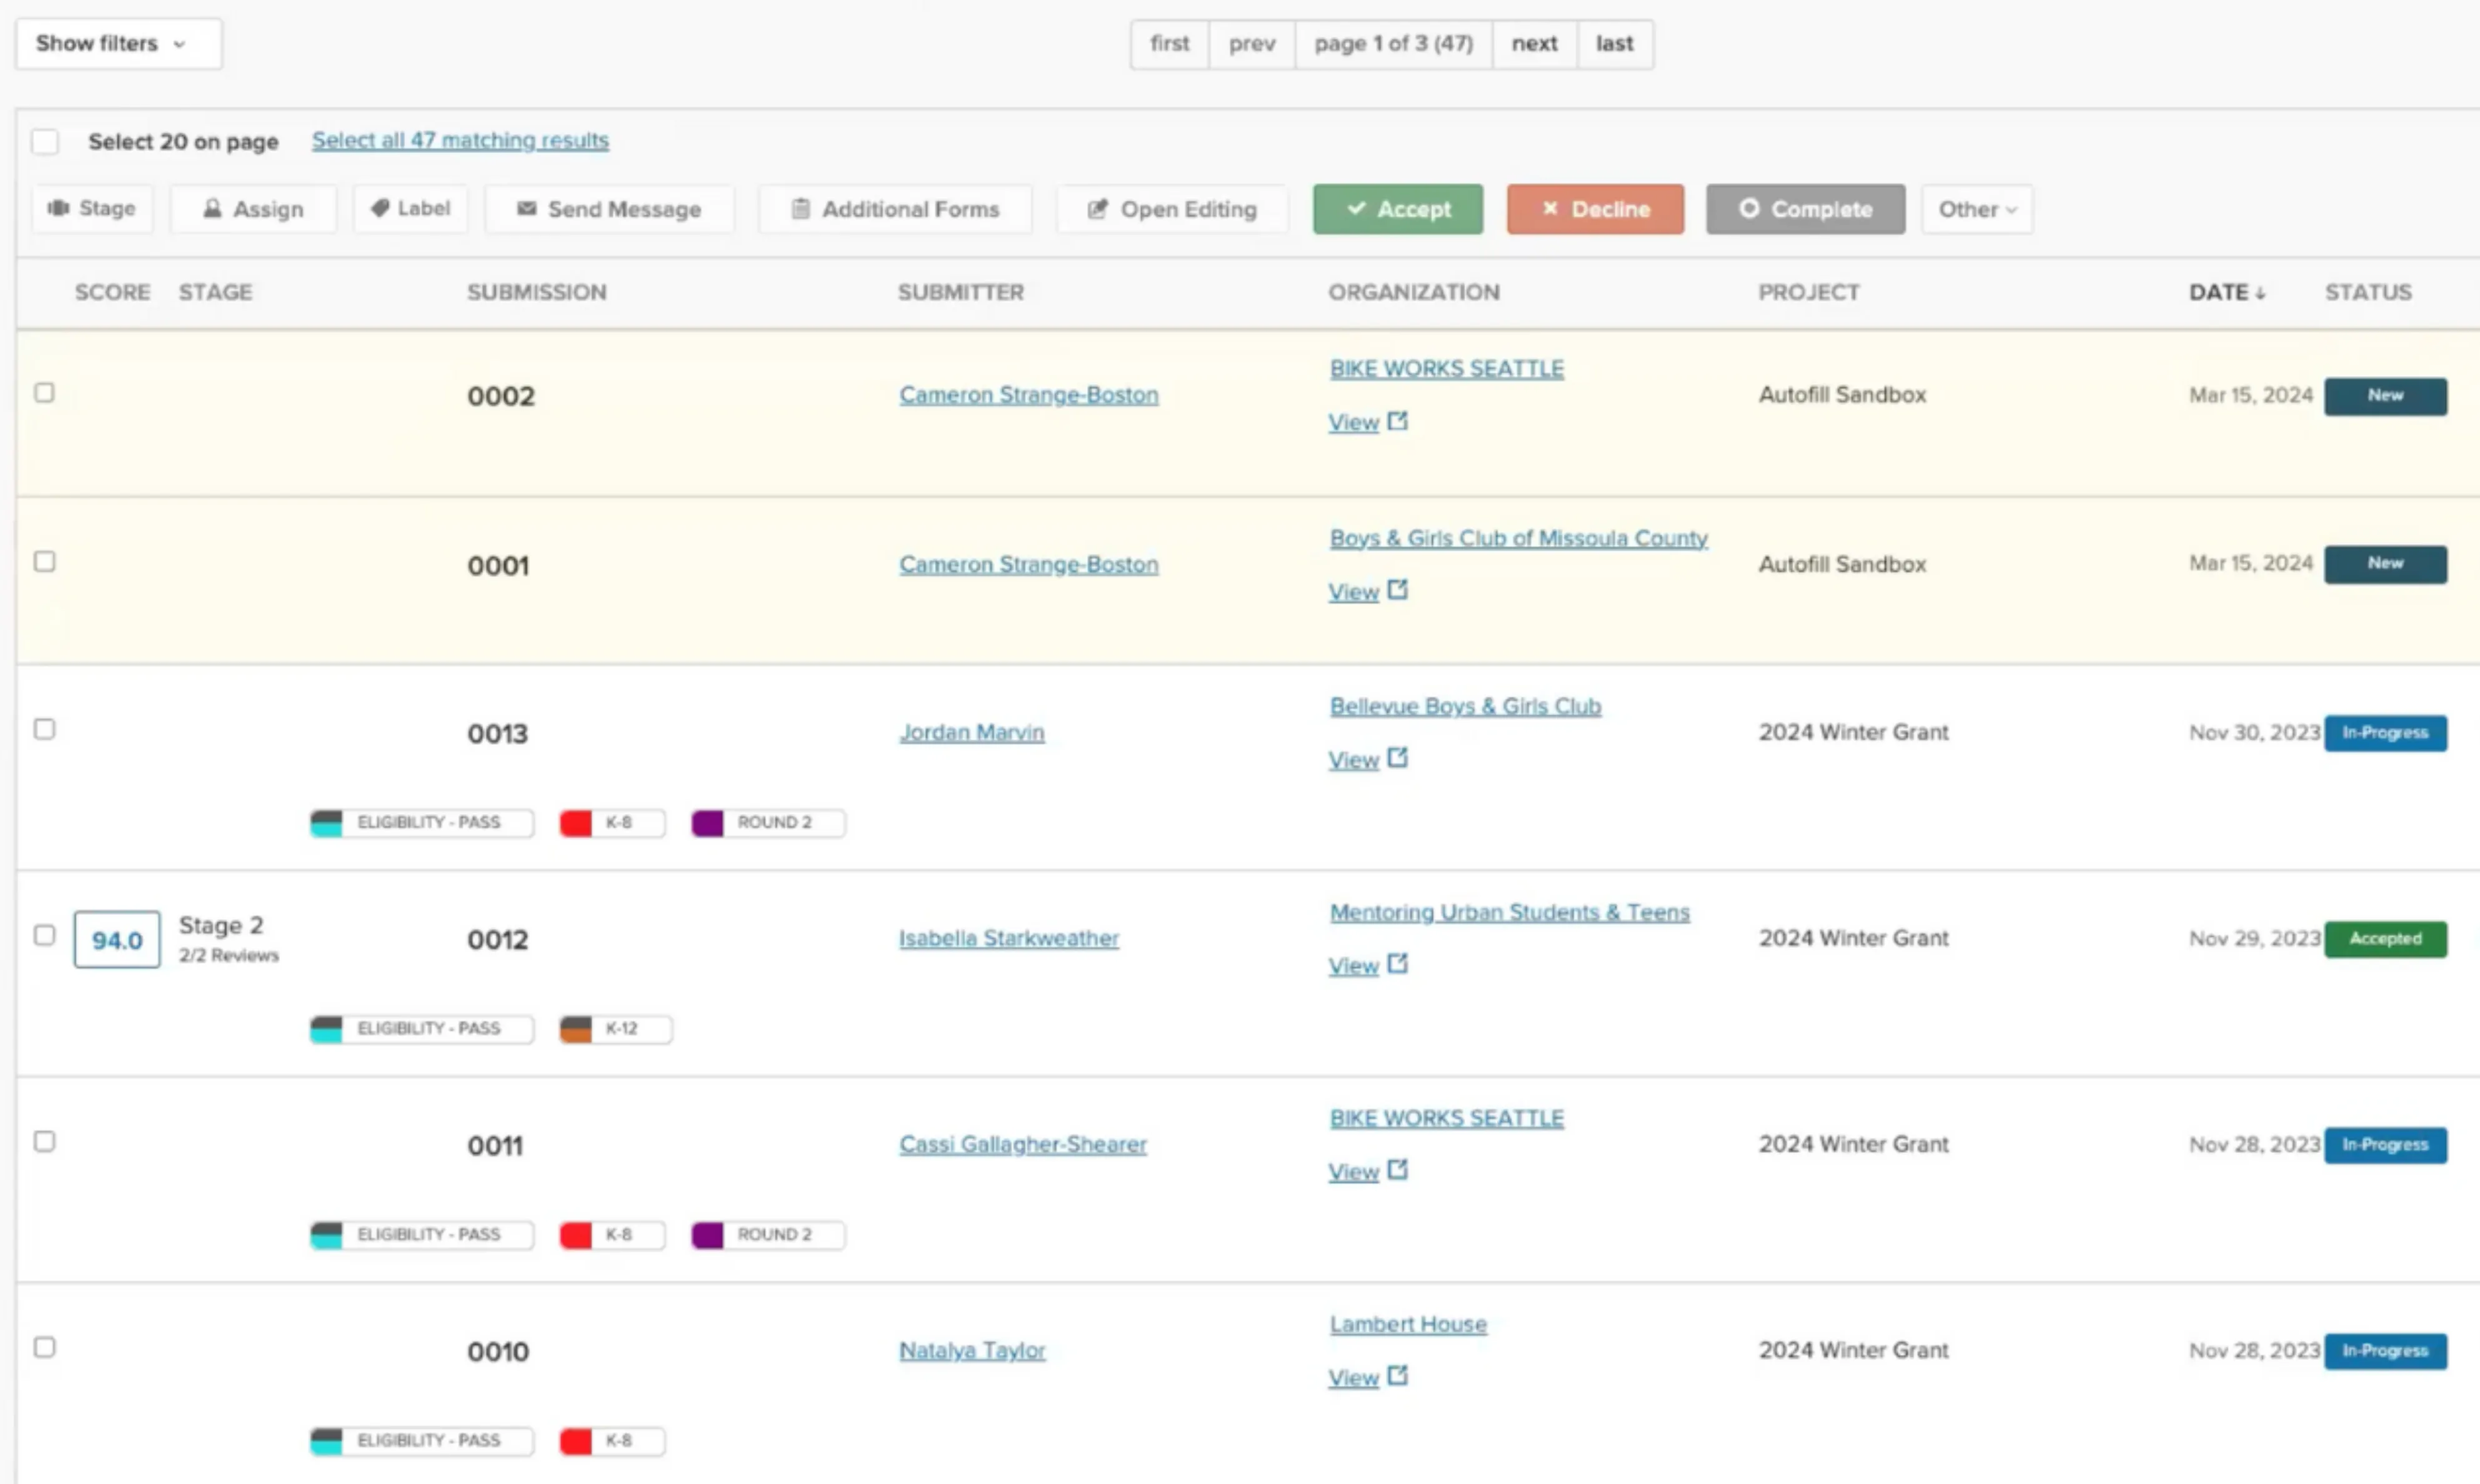Click the 94.0 score box on submission 0012

(116, 939)
